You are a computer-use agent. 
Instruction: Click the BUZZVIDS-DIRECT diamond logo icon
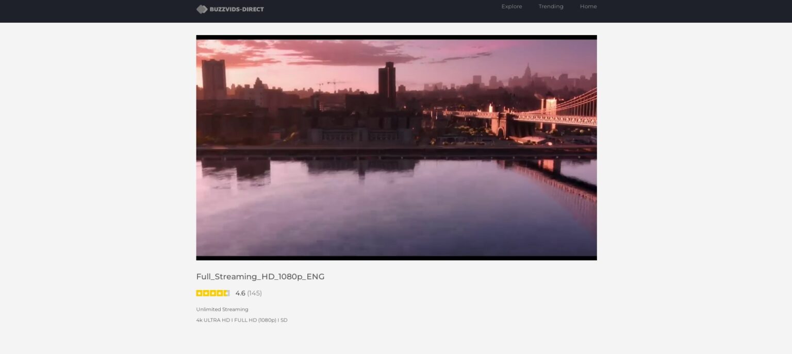tap(201, 9)
